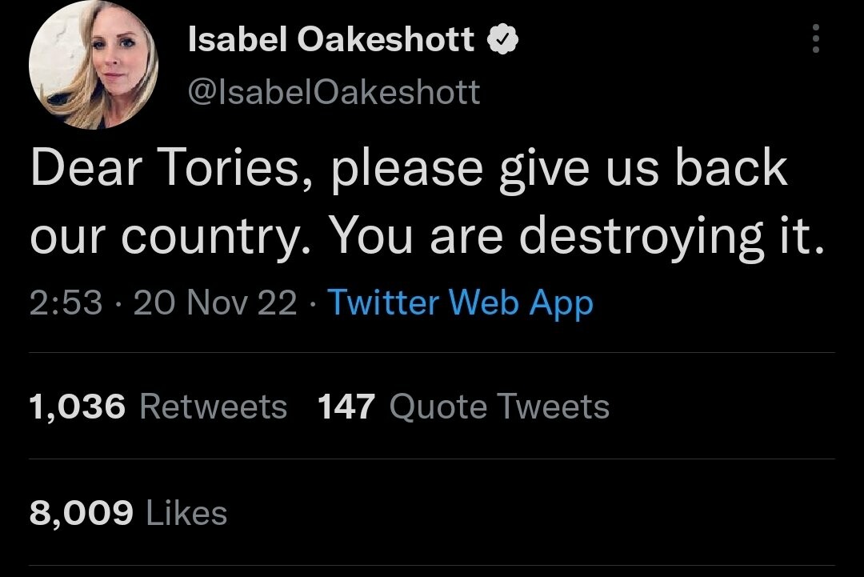The width and height of the screenshot is (864, 577).
Task: Open the three-dot more options menu
Action: click(815, 39)
